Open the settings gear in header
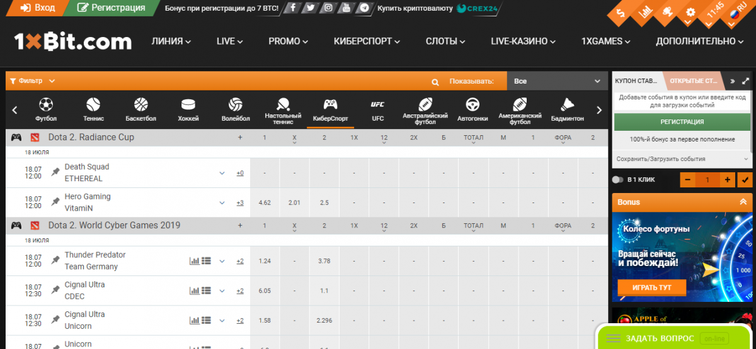 tap(690, 12)
